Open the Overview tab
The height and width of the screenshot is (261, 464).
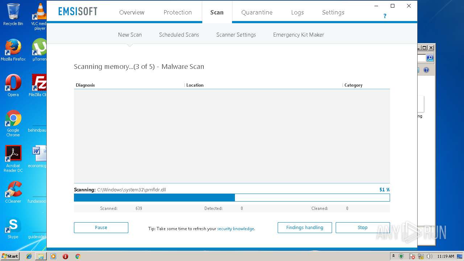tap(132, 12)
